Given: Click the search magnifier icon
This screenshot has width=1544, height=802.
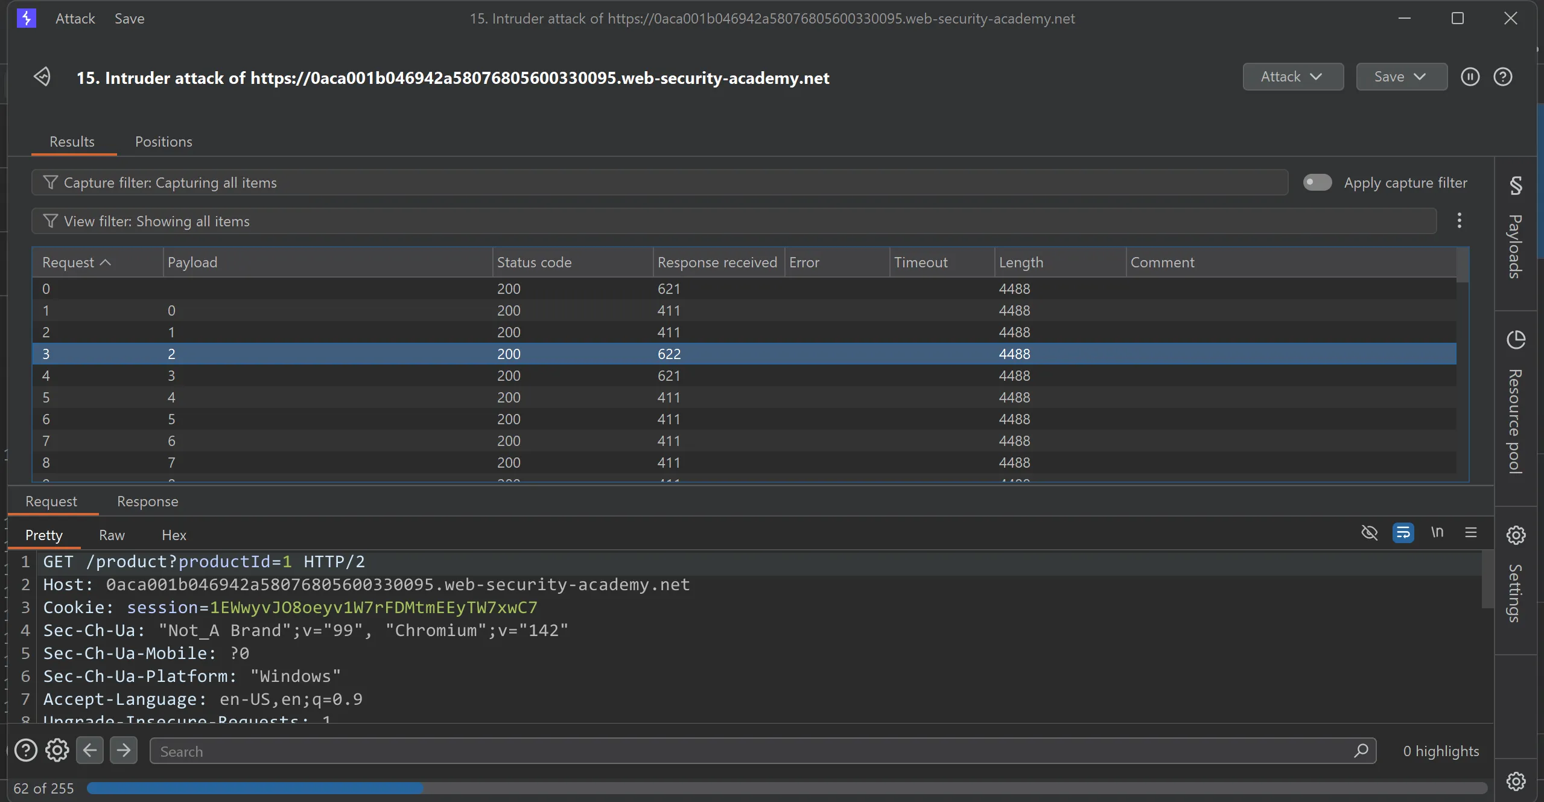Looking at the screenshot, I should click(x=1361, y=751).
